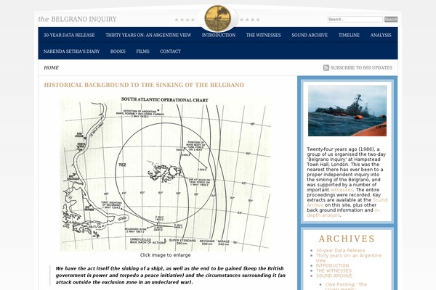Open archive link SOUND ARCHIVE
Image resolution: width=436 pixels, height=290 pixels.
click(x=334, y=275)
